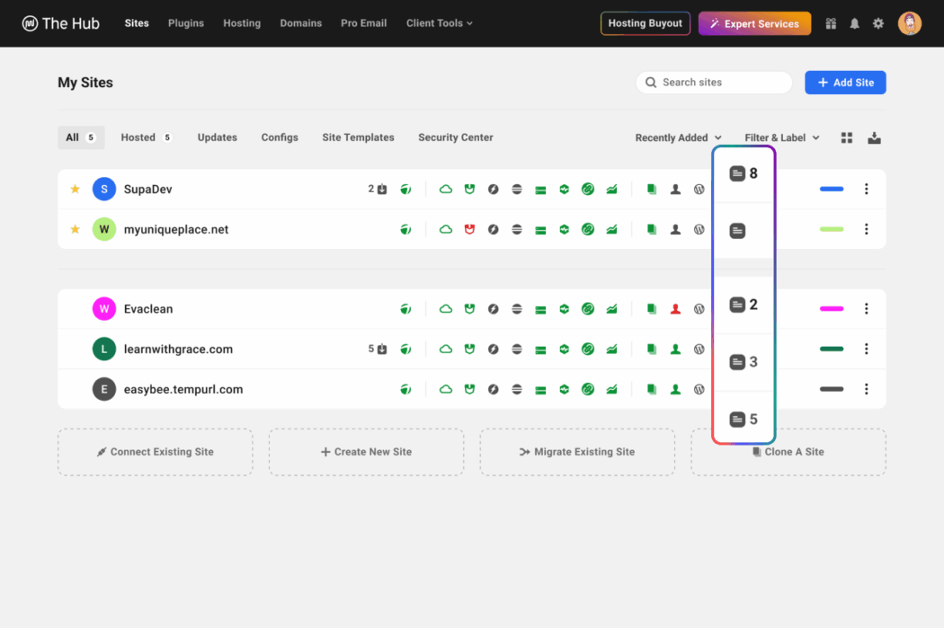Toggle the favorite star on SupaDev

(x=75, y=189)
